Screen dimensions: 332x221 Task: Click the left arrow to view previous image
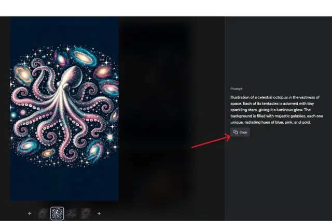tap(30, 213)
